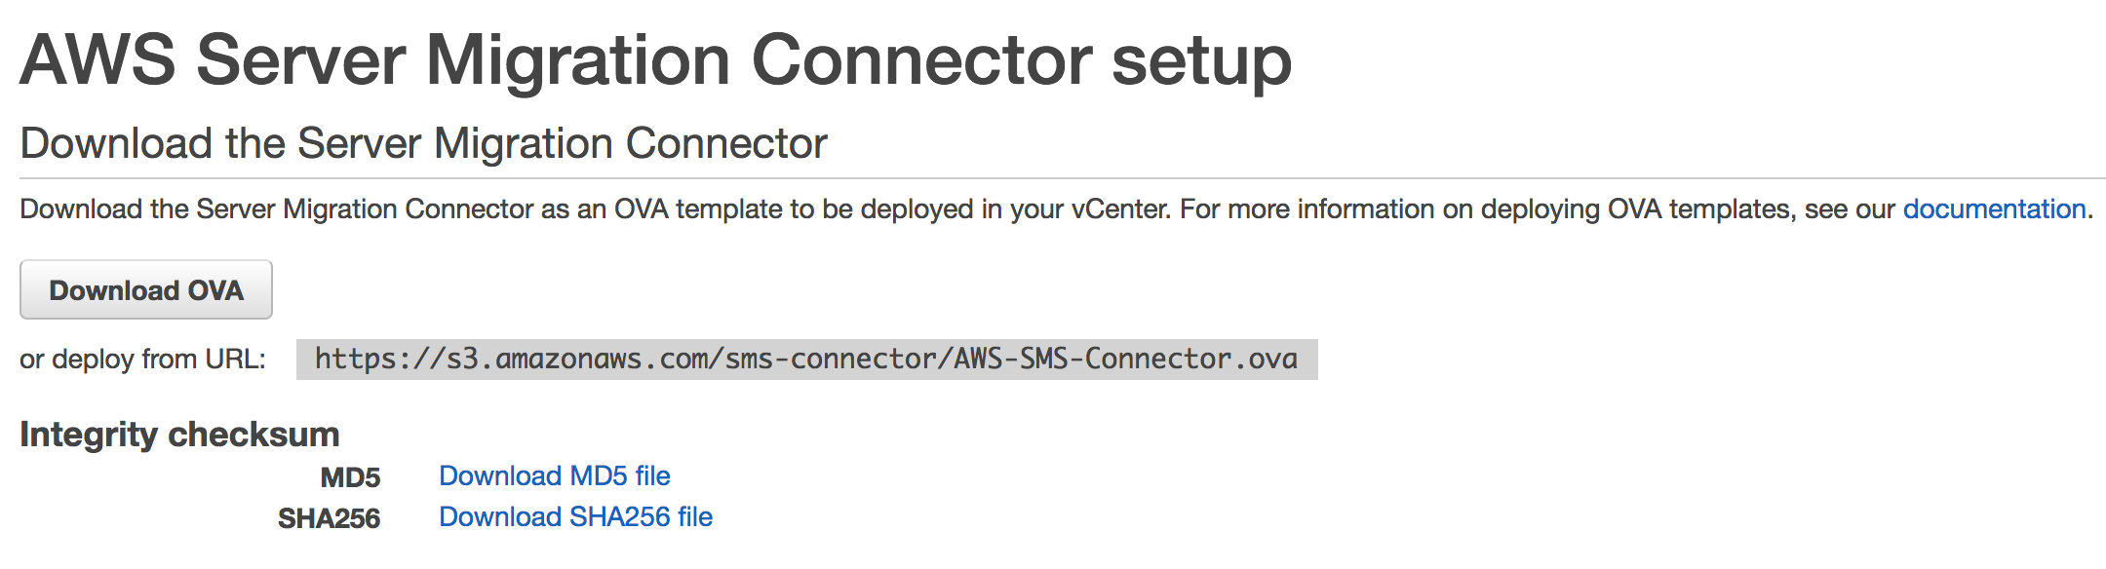Download the MD5 file
Image resolution: width=2106 pixels, height=569 pixels.
[554, 476]
